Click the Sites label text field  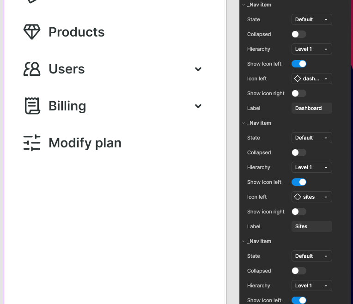pos(311,226)
